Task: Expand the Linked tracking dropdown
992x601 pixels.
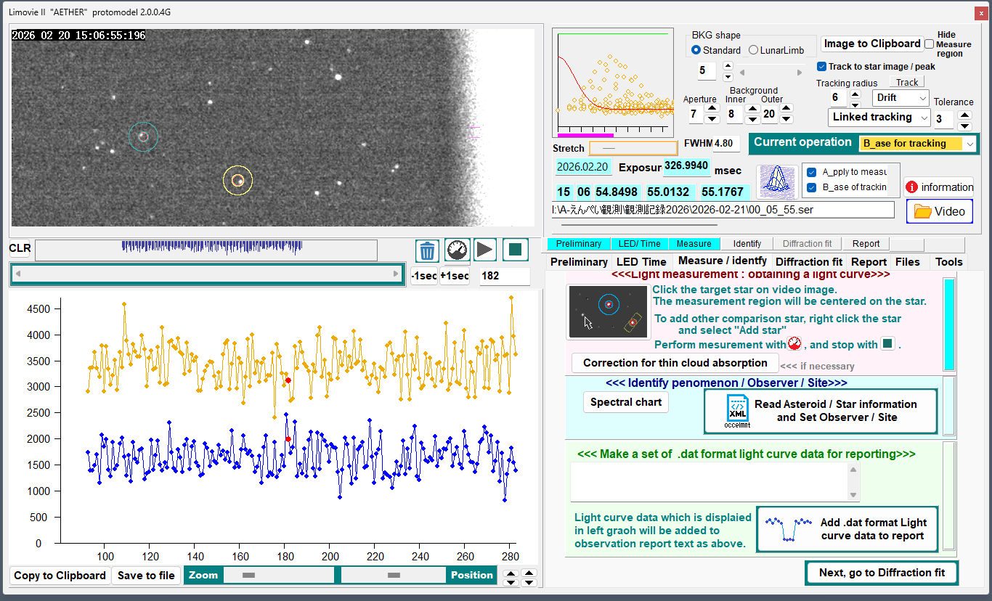Action: coord(879,117)
